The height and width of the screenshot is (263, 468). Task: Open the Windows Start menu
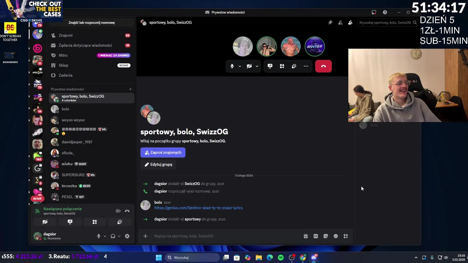[x=159, y=258]
